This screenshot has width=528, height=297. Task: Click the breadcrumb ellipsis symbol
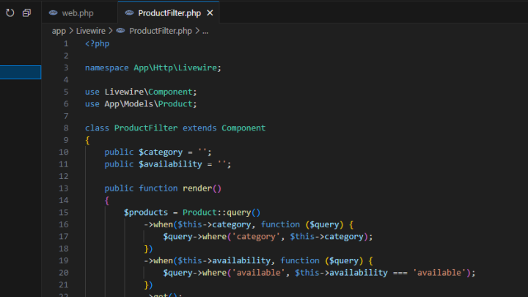205,31
